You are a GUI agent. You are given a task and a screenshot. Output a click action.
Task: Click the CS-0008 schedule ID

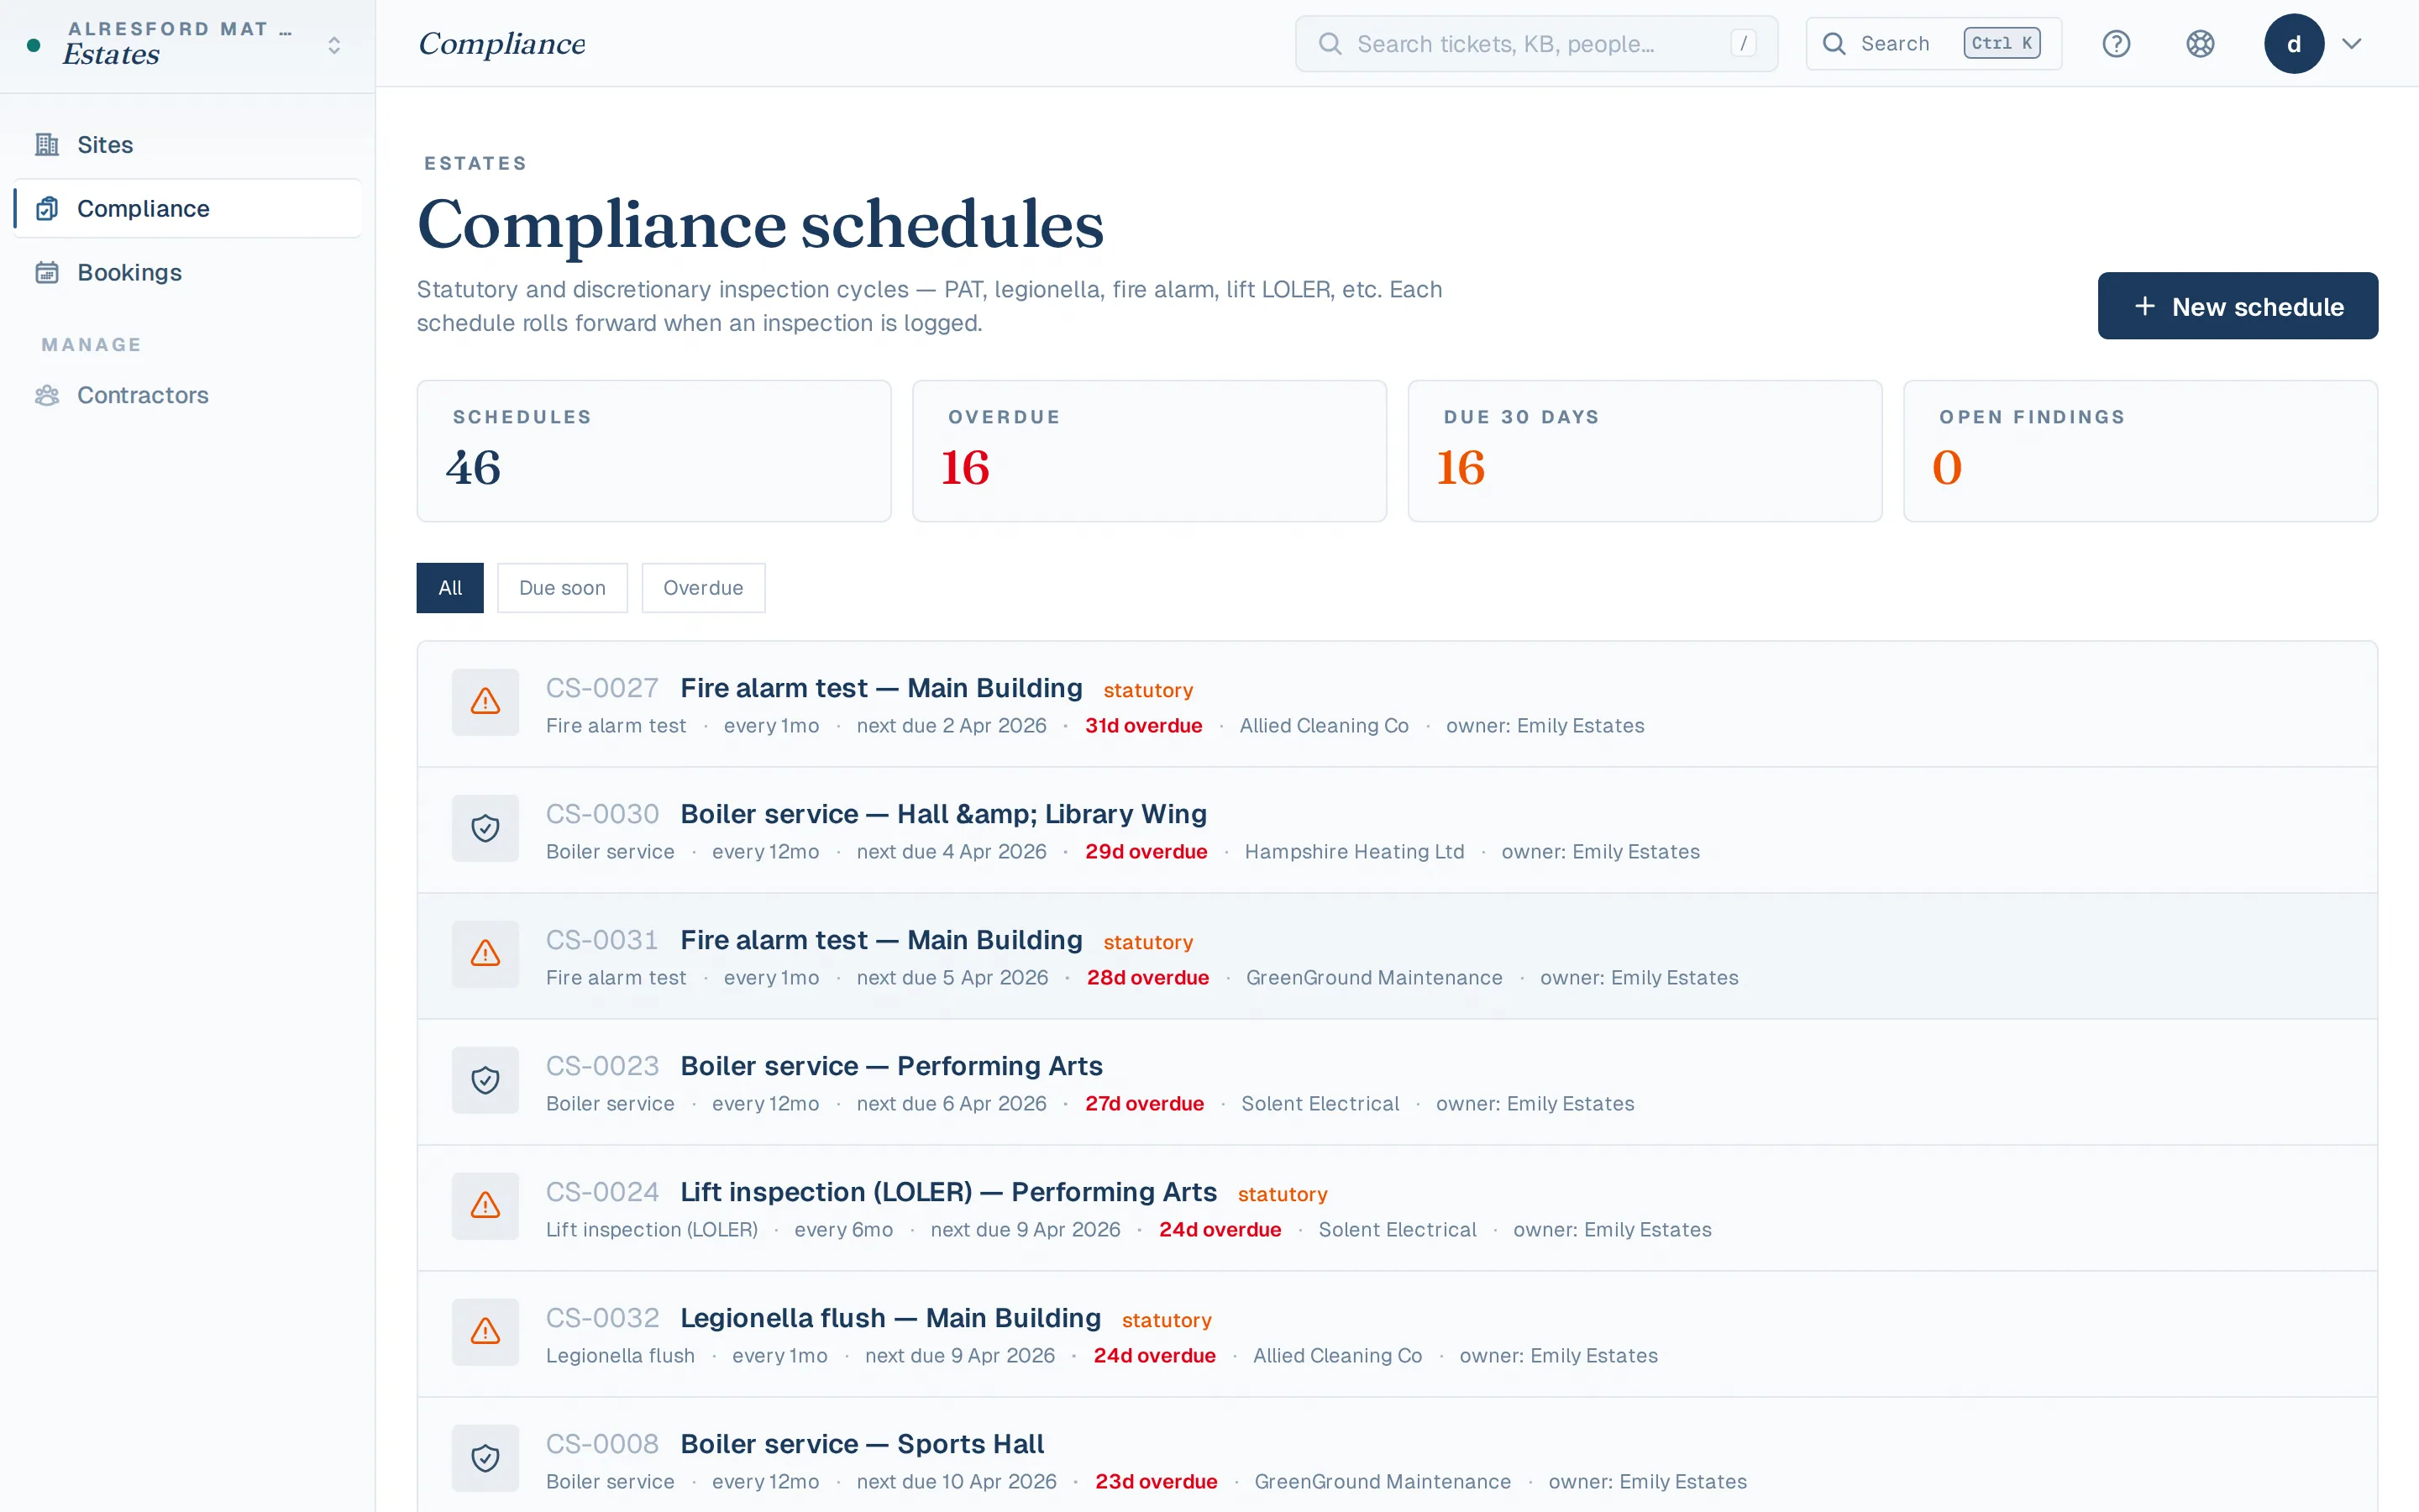(603, 1444)
